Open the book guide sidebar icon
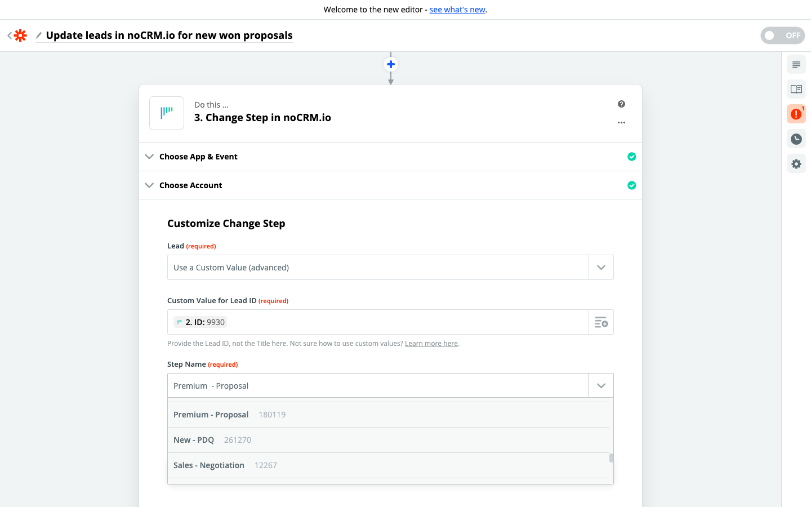 [796, 90]
